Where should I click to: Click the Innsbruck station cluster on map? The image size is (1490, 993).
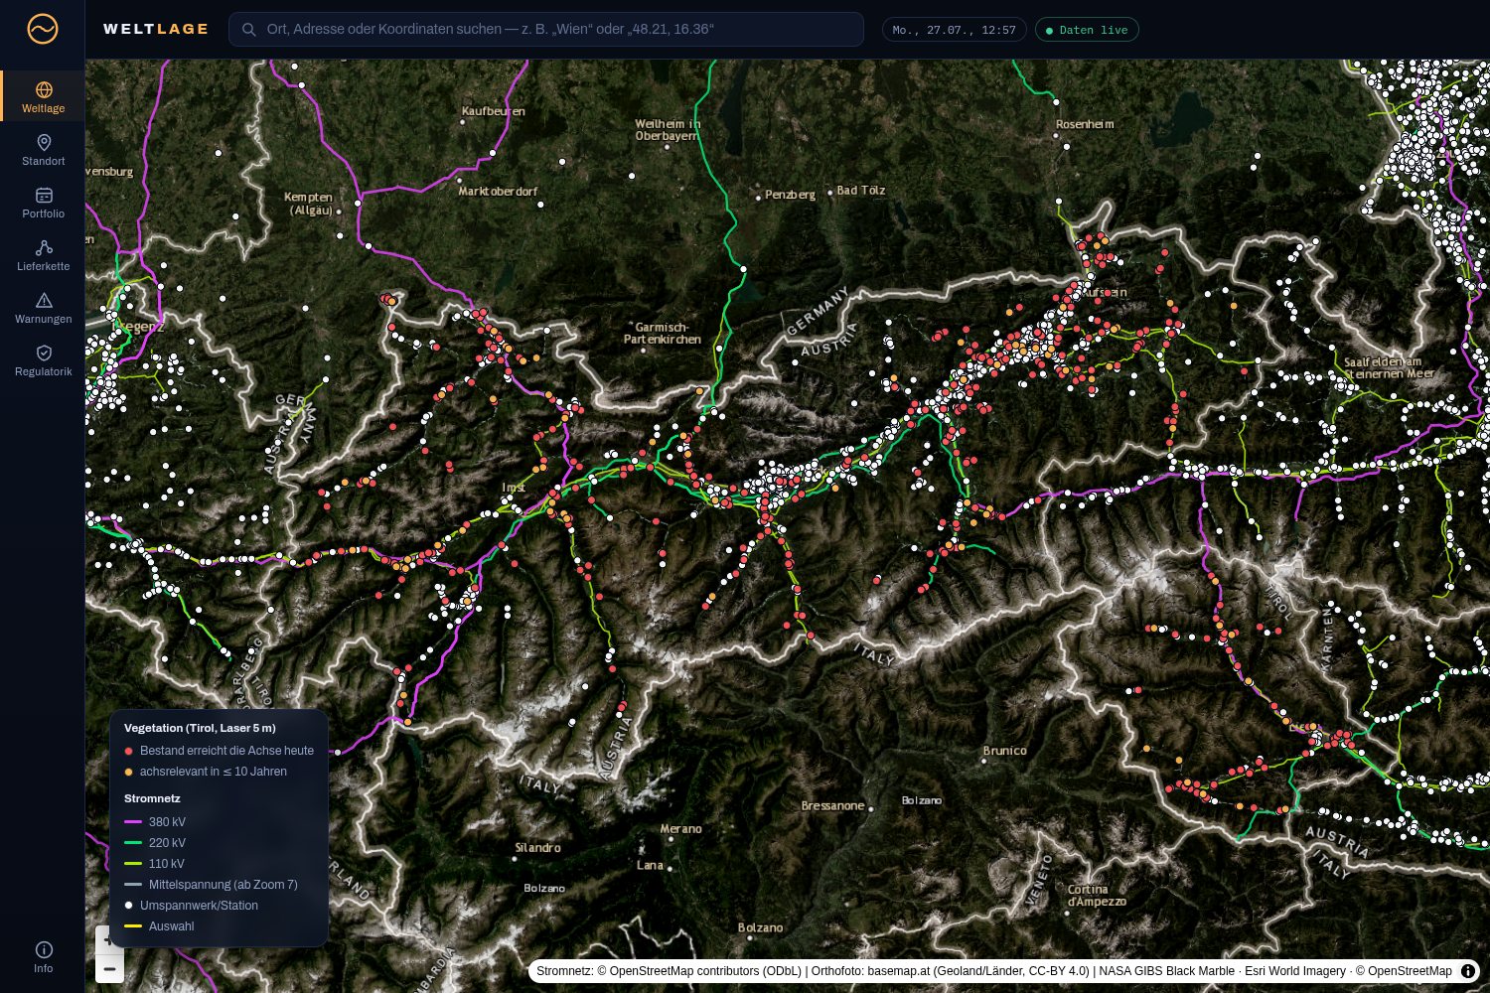point(783,481)
